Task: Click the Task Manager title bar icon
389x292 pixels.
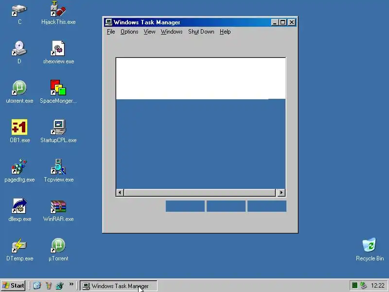Action: click(108, 22)
